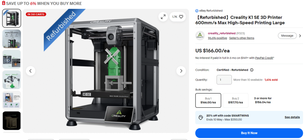Click the Creality seller logo avatar
Viewport: 305px width, 140px height.
pos(200,36)
